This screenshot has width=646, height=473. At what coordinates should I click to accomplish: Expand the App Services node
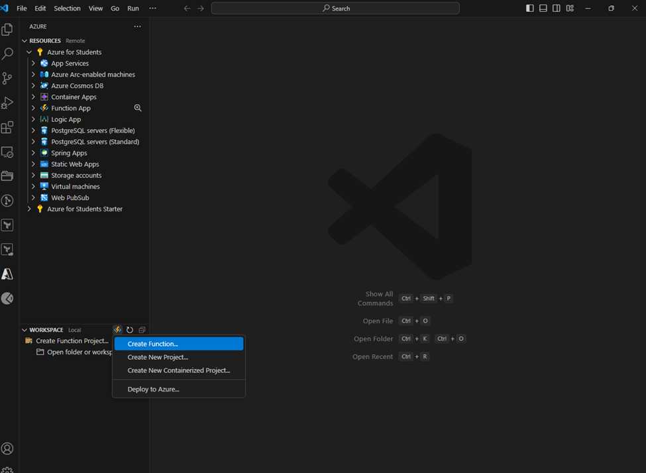[33, 63]
